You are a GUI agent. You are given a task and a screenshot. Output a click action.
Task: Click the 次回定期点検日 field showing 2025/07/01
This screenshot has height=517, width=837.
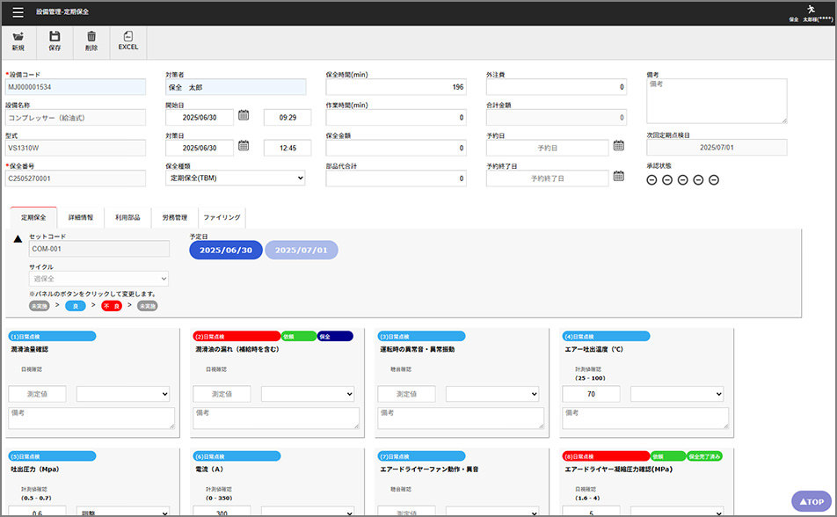717,148
